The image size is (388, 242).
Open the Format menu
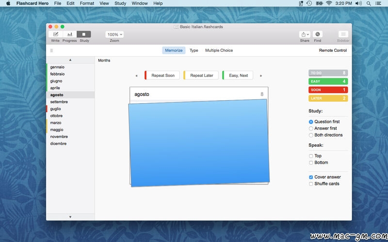87,3
